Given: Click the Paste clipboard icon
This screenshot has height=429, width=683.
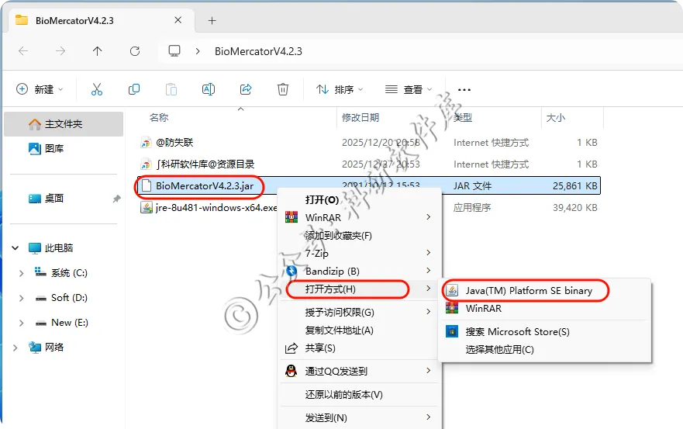Looking at the screenshot, I should click(171, 89).
